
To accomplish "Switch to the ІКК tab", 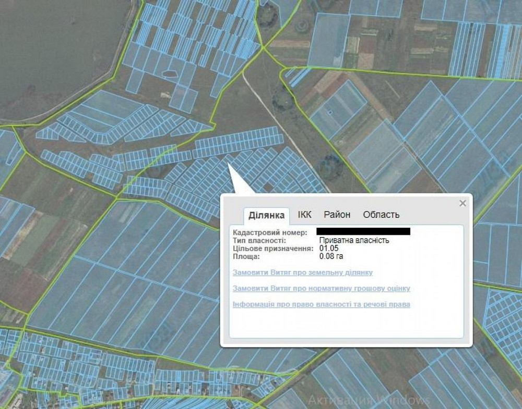I will [304, 215].
